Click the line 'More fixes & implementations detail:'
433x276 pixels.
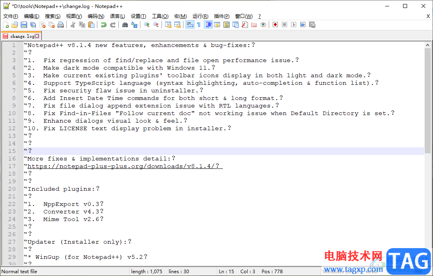click(x=99, y=159)
